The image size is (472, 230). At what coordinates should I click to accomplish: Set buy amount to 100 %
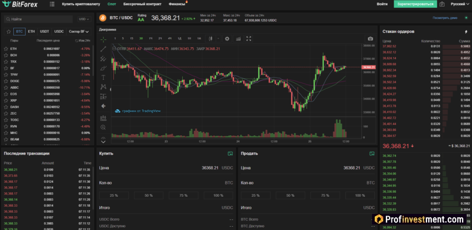click(x=218, y=196)
